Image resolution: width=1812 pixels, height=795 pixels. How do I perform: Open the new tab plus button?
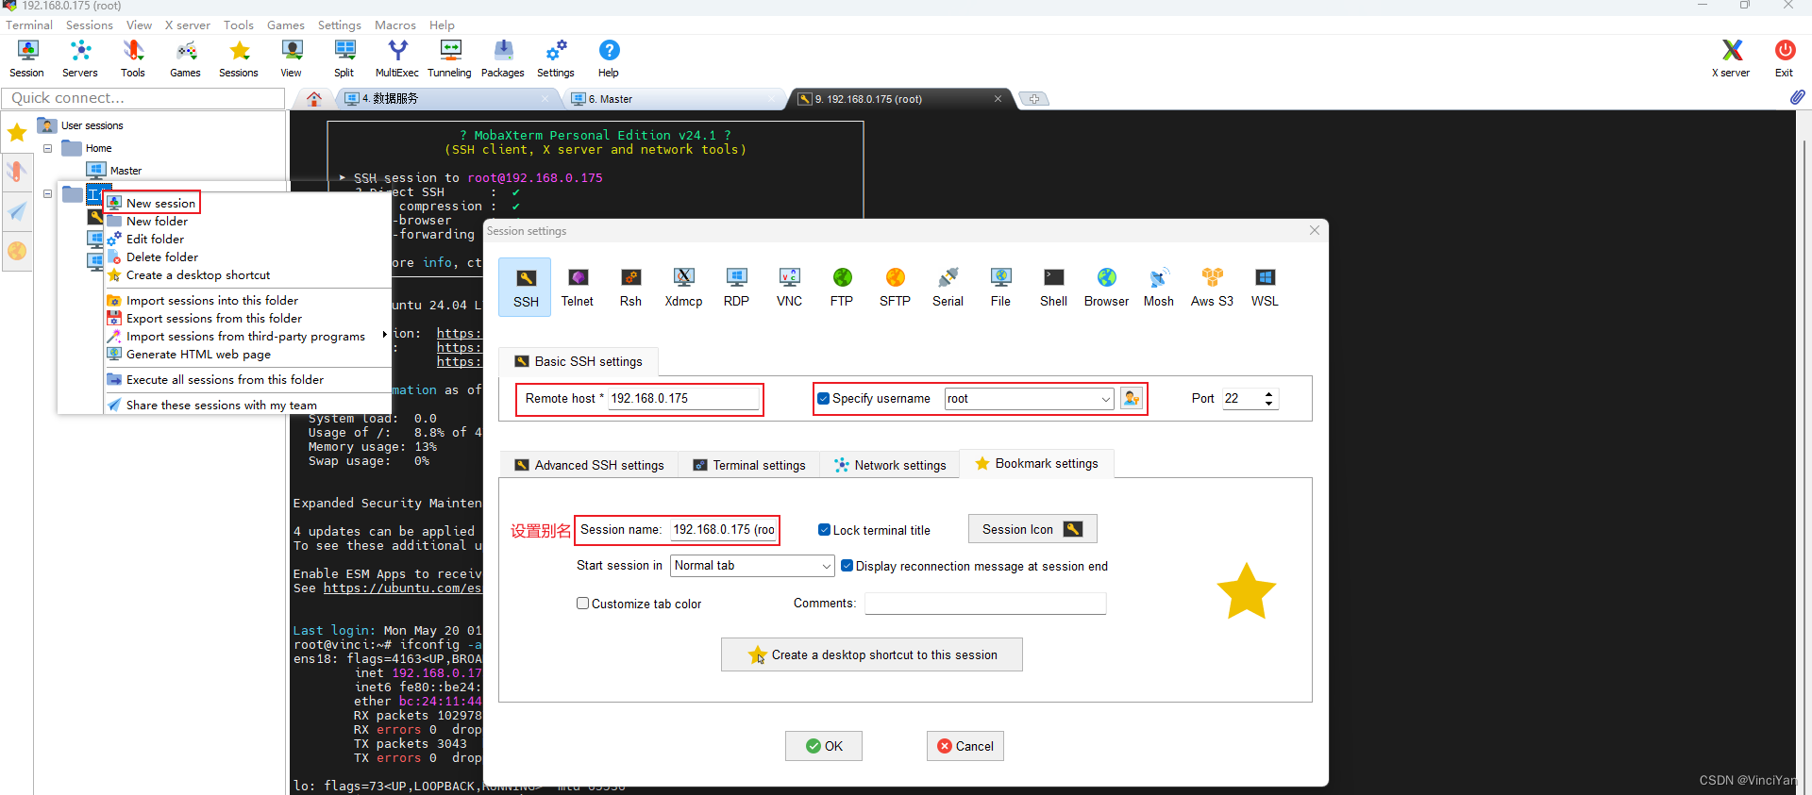1034,99
